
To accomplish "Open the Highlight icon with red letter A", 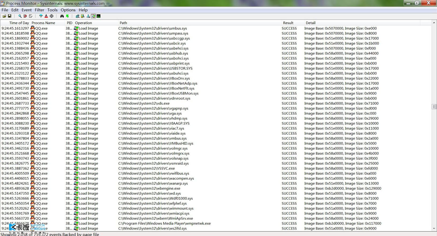I will click(x=46, y=16).
